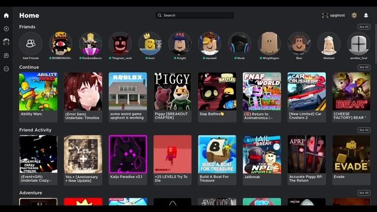Screen dimensions: 377x212
Task: Open the Jailbreak game thumbnail
Action: (x=262, y=154)
